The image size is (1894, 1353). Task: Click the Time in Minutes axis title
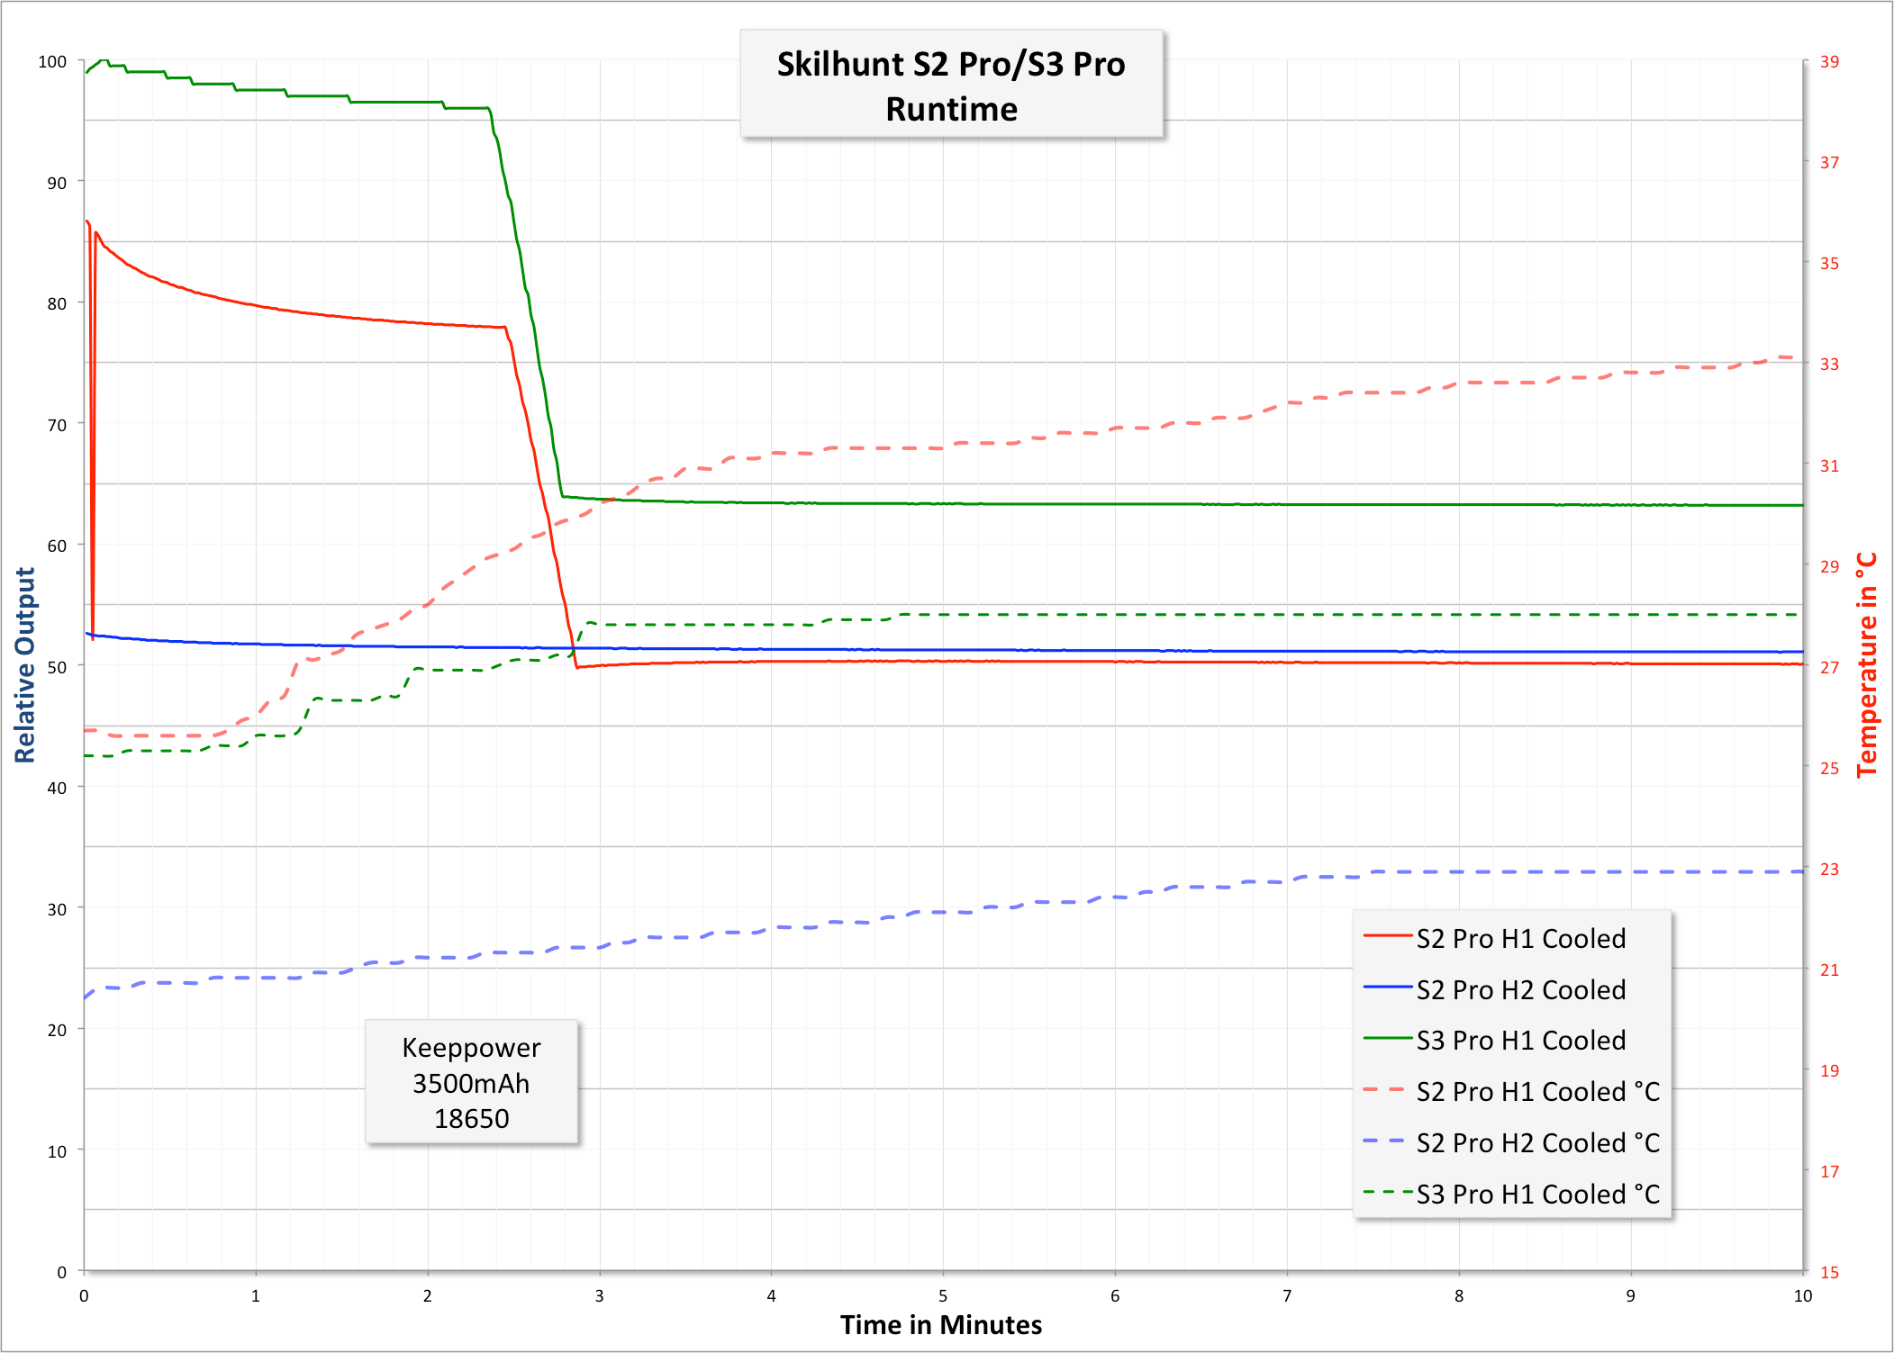click(x=940, y=1325)
